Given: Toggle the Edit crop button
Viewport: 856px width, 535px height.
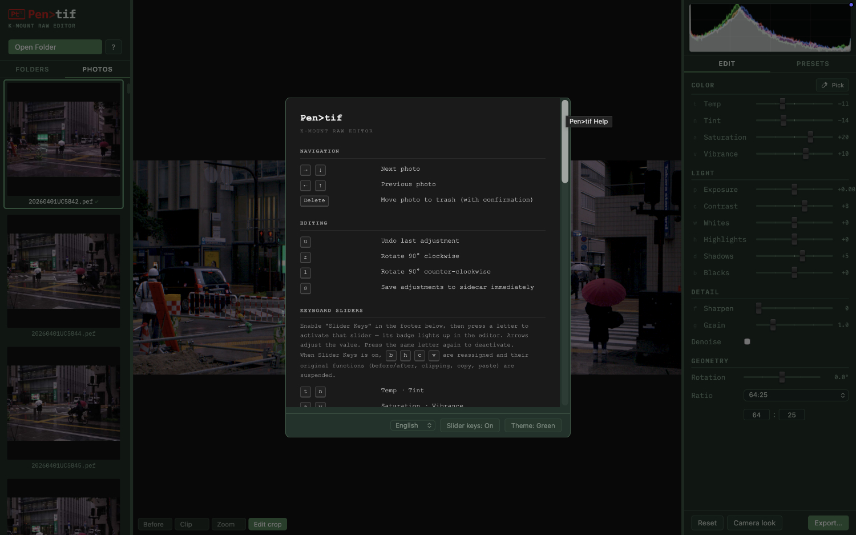Looking at the screenshot, I should 267,524.
